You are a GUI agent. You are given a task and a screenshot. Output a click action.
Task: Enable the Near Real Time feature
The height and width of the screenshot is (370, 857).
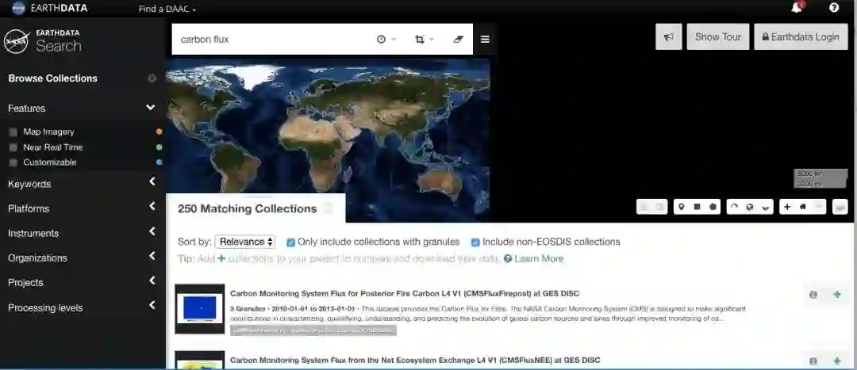pos(13,147)
